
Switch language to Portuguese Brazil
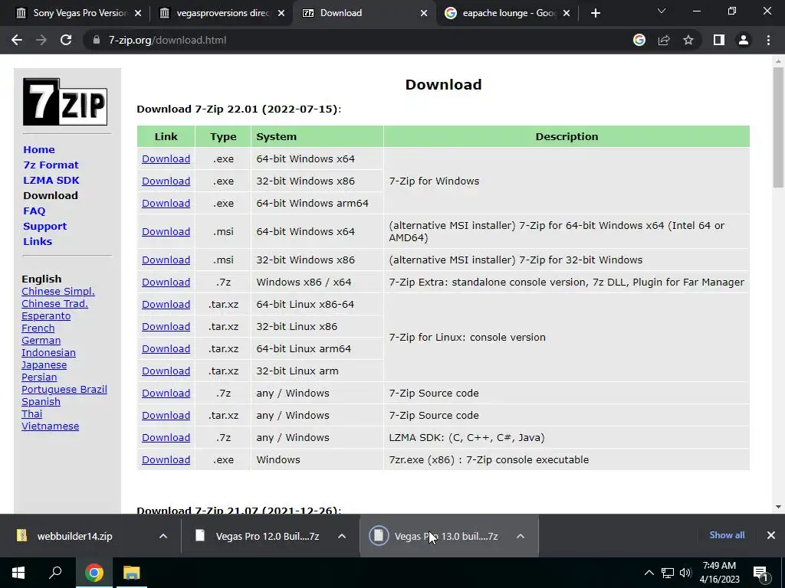point(64,390)
